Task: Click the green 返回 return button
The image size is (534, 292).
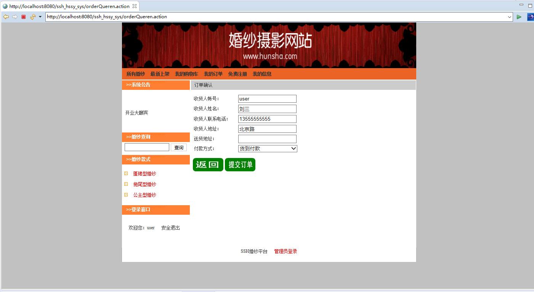Action: (x=207, y=164)
